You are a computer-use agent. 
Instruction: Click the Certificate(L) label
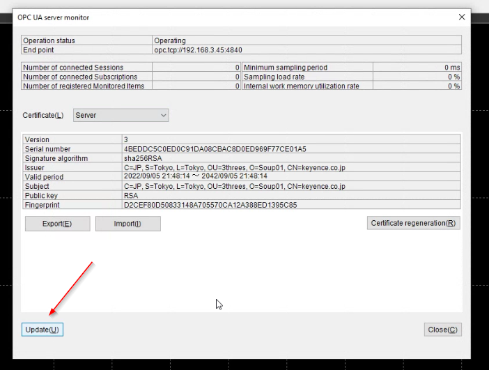(x=43, y=116)
